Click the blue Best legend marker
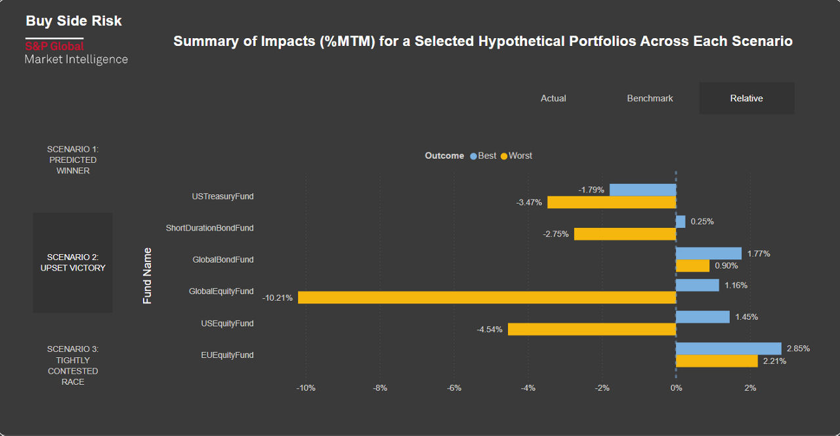840x436 pixels. click(x=473, y=156)
